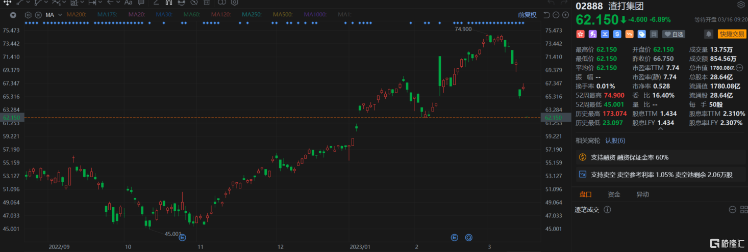This screenshot has width=748, height=252.
Task: Open 支持融资 margin financing info row
Action: coord(660,157)
